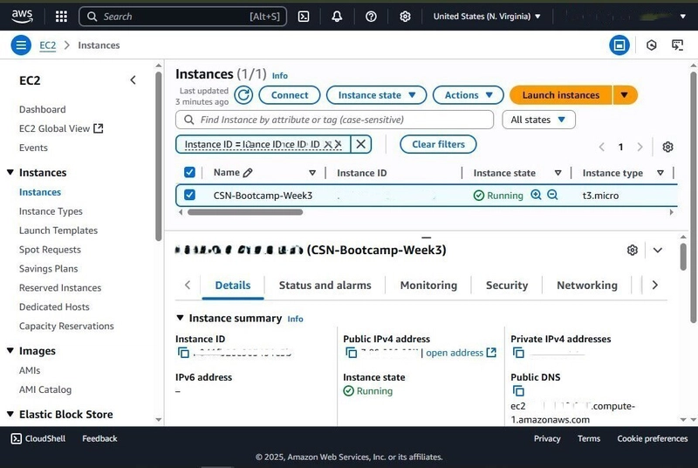Open Launch Templates in the sidebar
The height and width of the screenshot is (468, 698).
click(x=58, y=231)
